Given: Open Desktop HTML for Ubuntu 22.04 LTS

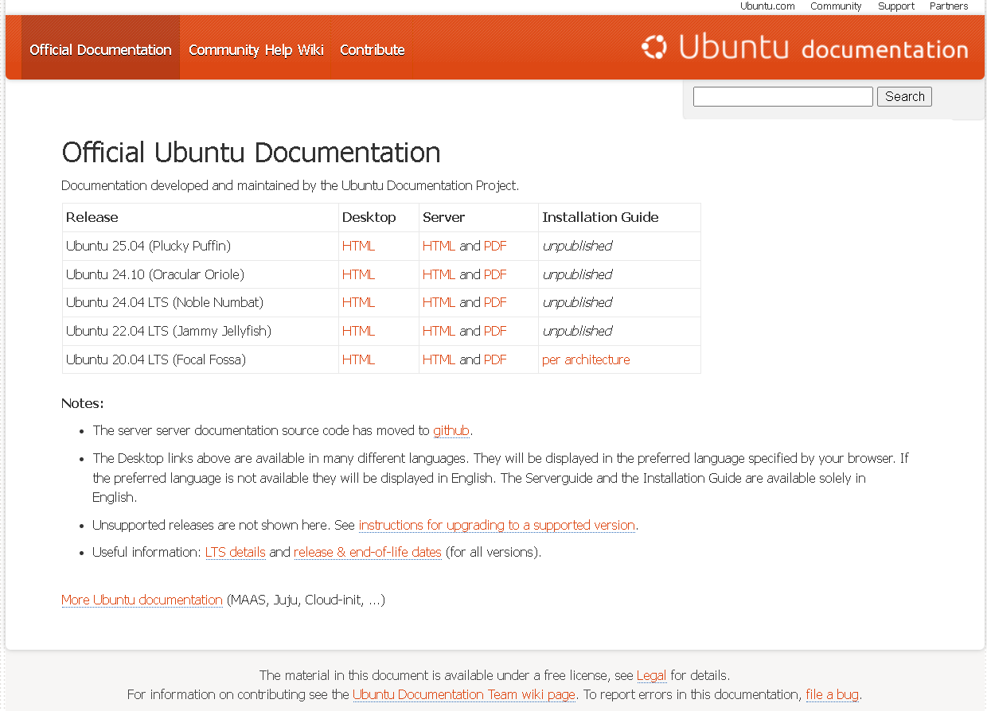Looking at the screenshot, I should tap(358, 331).
